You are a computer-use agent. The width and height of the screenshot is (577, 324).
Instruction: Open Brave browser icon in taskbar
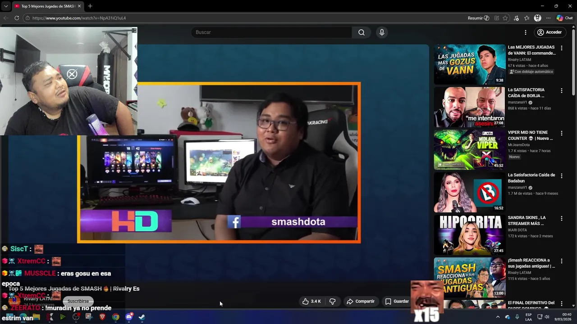[102, 317]
